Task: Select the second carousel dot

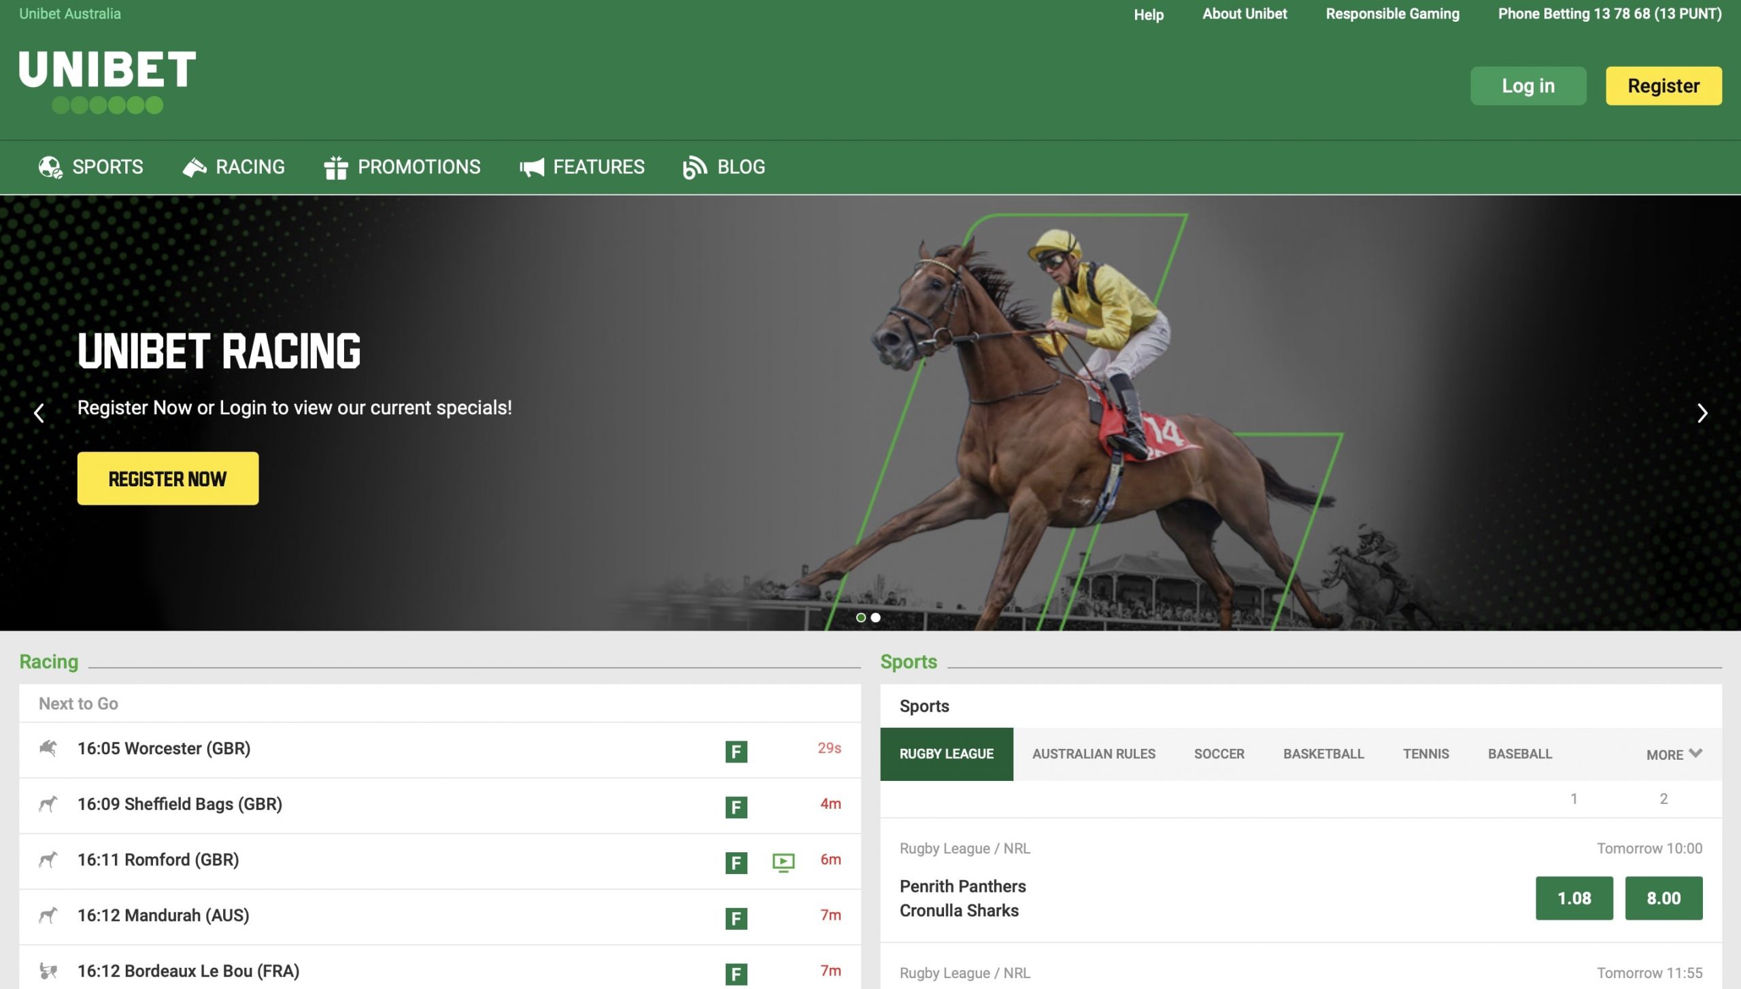Action: (x=876, y=618)
